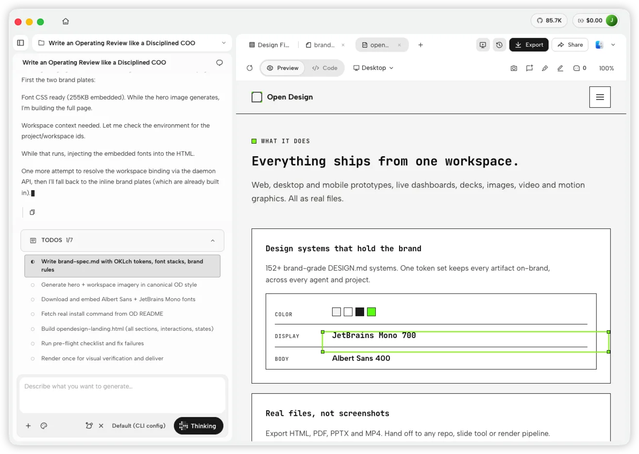Change the 100% zoom level
Viewport: 639px width, 454px height.
[606, 68]
